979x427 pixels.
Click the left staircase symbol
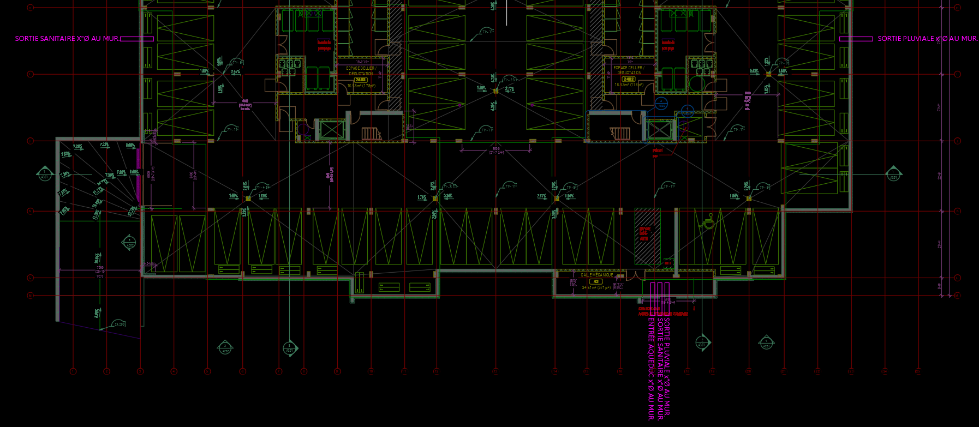pyautogui.click(x=371, y=133)
